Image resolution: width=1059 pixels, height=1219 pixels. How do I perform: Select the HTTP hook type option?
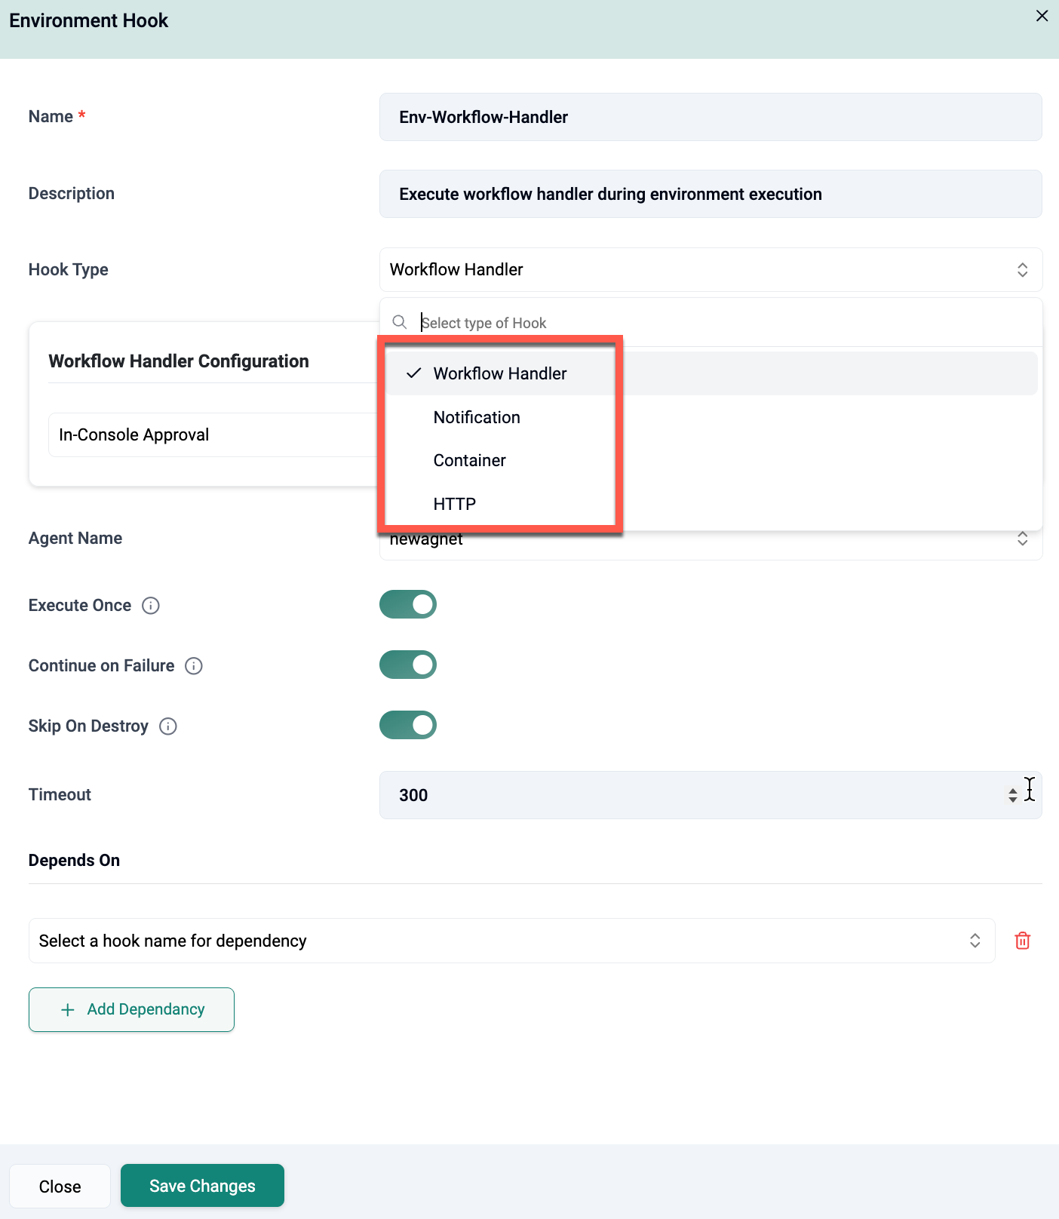click(455, 504)
